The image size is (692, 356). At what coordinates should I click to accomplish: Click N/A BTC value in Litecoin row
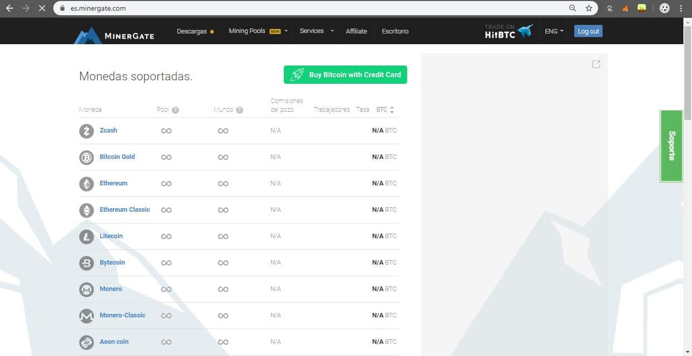384,236
